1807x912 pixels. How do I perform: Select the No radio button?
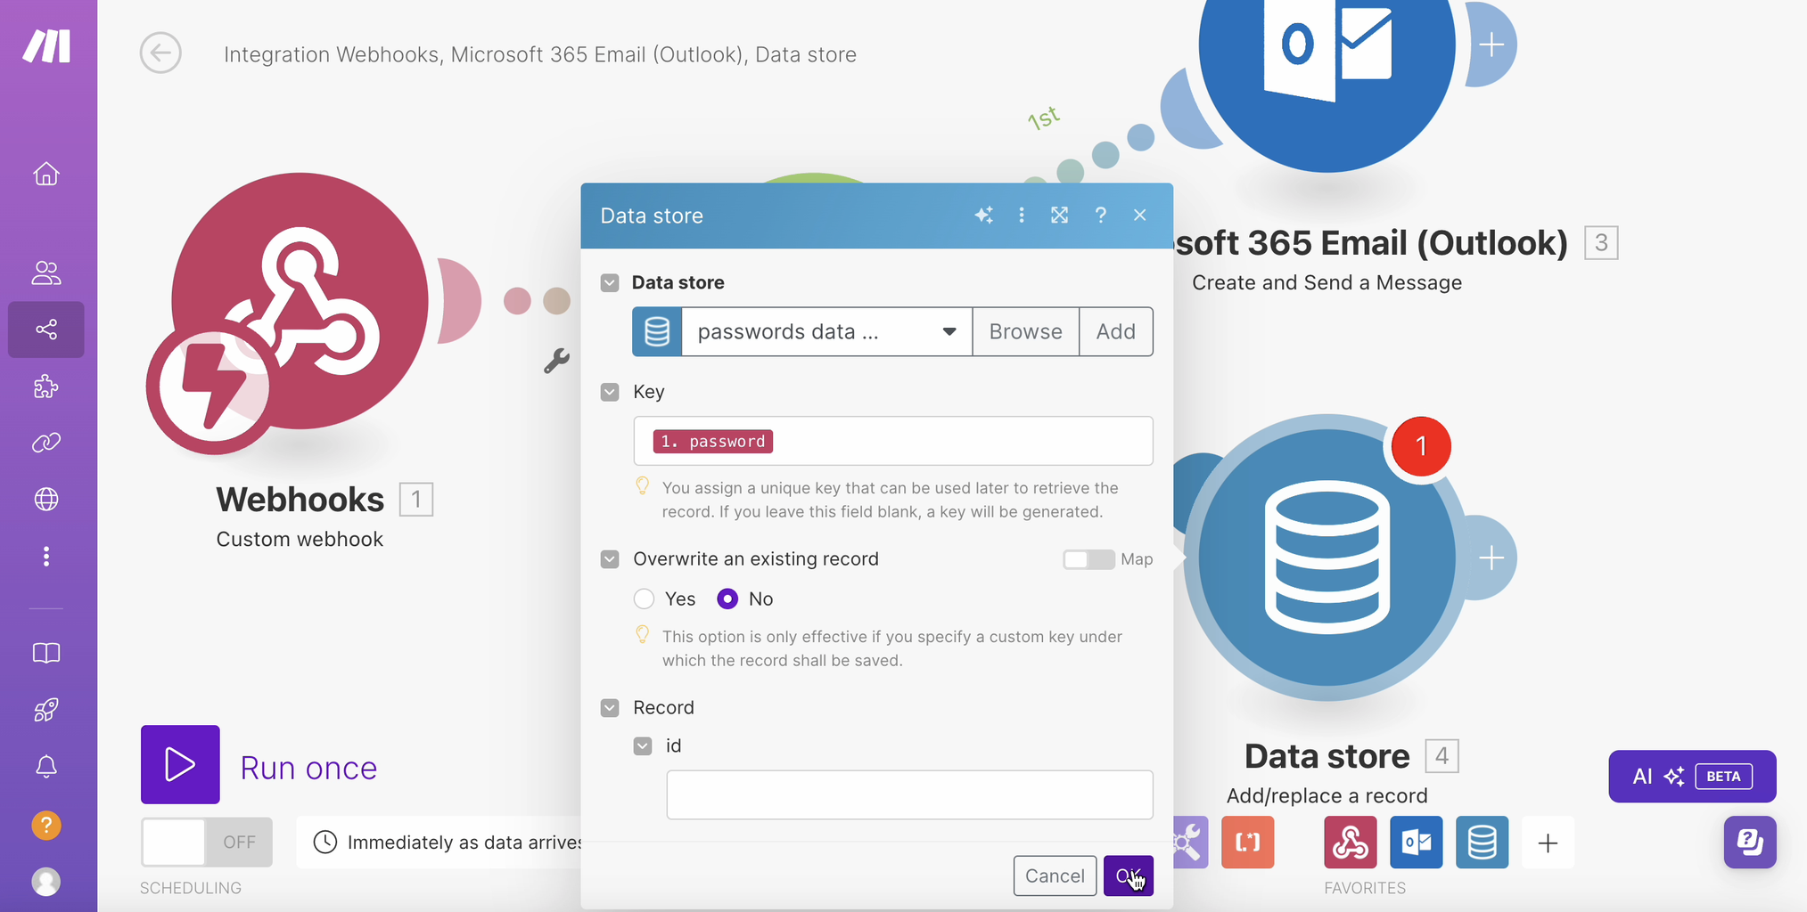pos(727,599)
